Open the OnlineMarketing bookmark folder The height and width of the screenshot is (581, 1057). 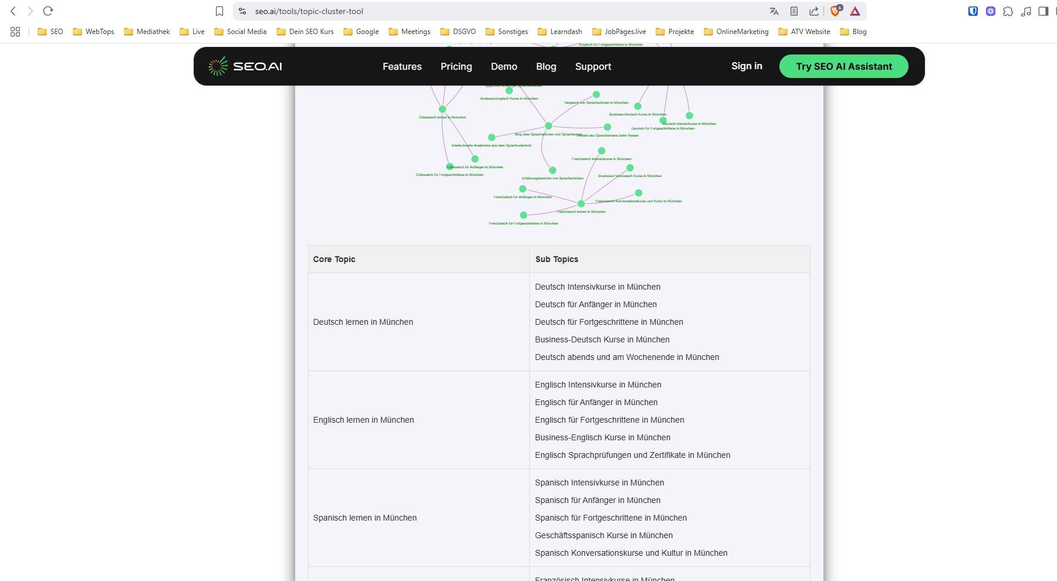pos(736,32)
